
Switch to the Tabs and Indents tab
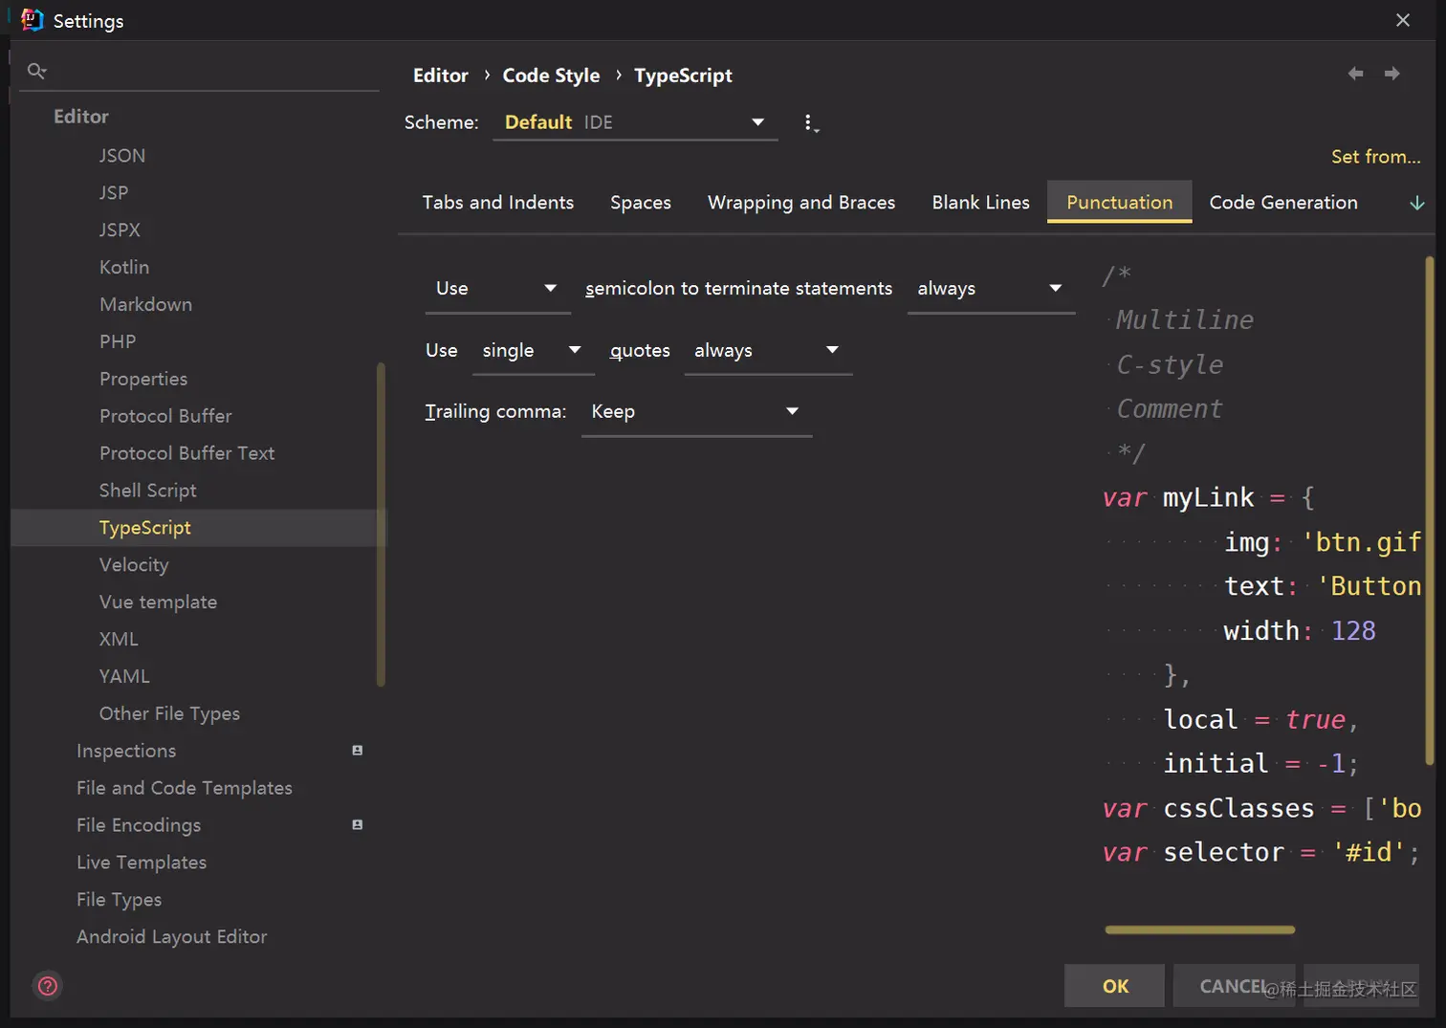pos(498,203)
